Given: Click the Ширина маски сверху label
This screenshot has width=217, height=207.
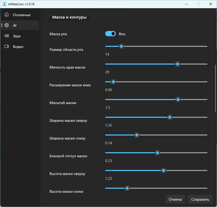Looking at the screenshot, I should (68, 121).
